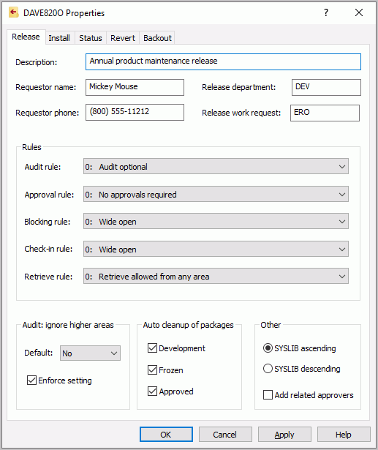Select the SYSLIB ascending option
This screenshot has height=450, width=378.
click(268, 348)
